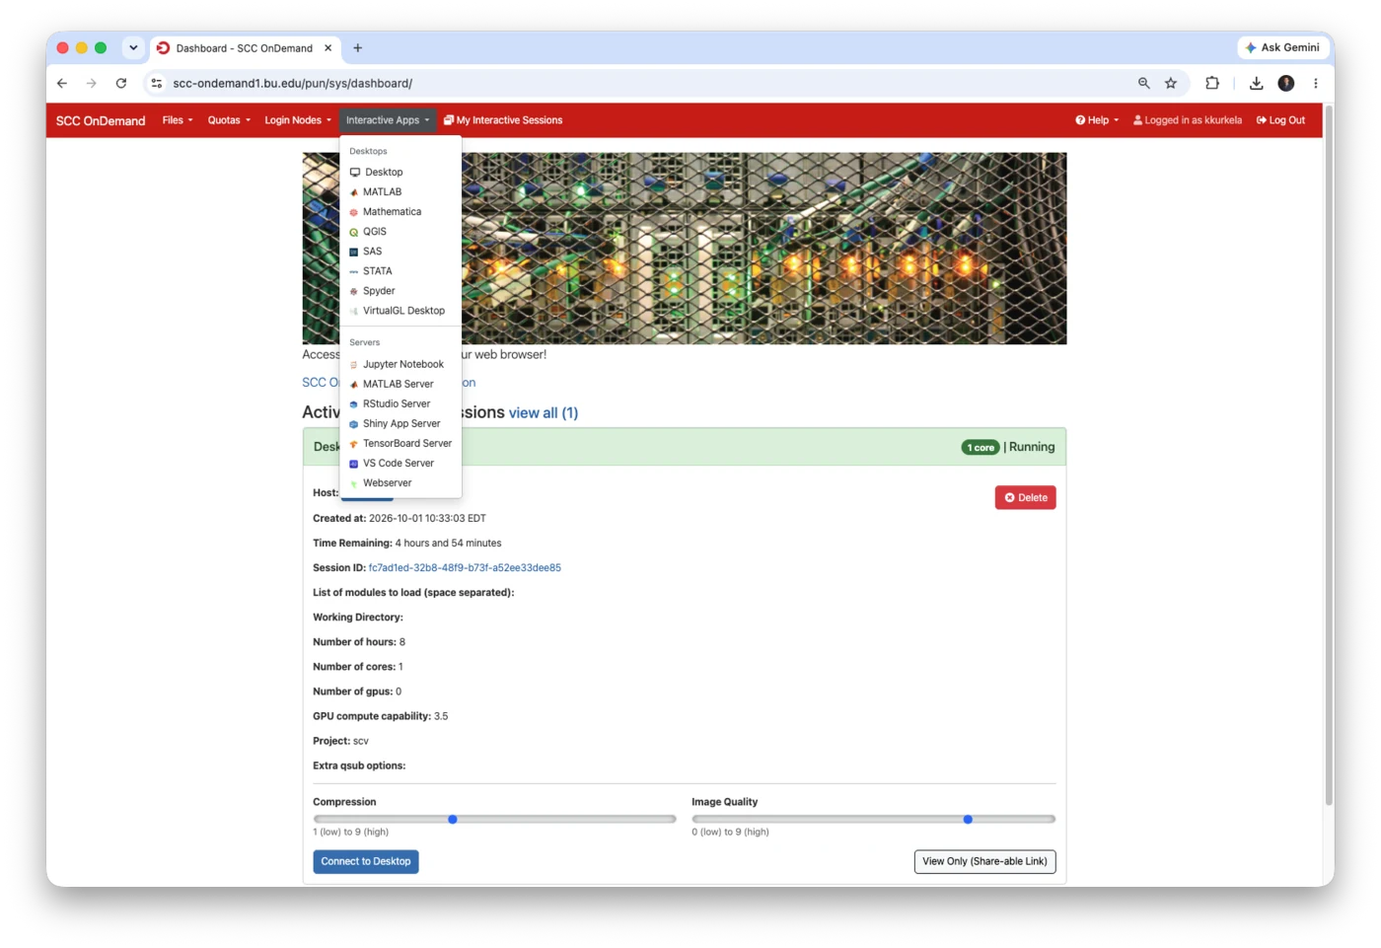Click the back navigation arrow
1381x948 pixels.
(62, 84)
